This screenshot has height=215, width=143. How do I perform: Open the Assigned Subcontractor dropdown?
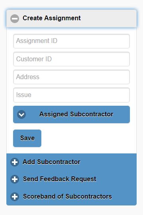pos(71,114)
